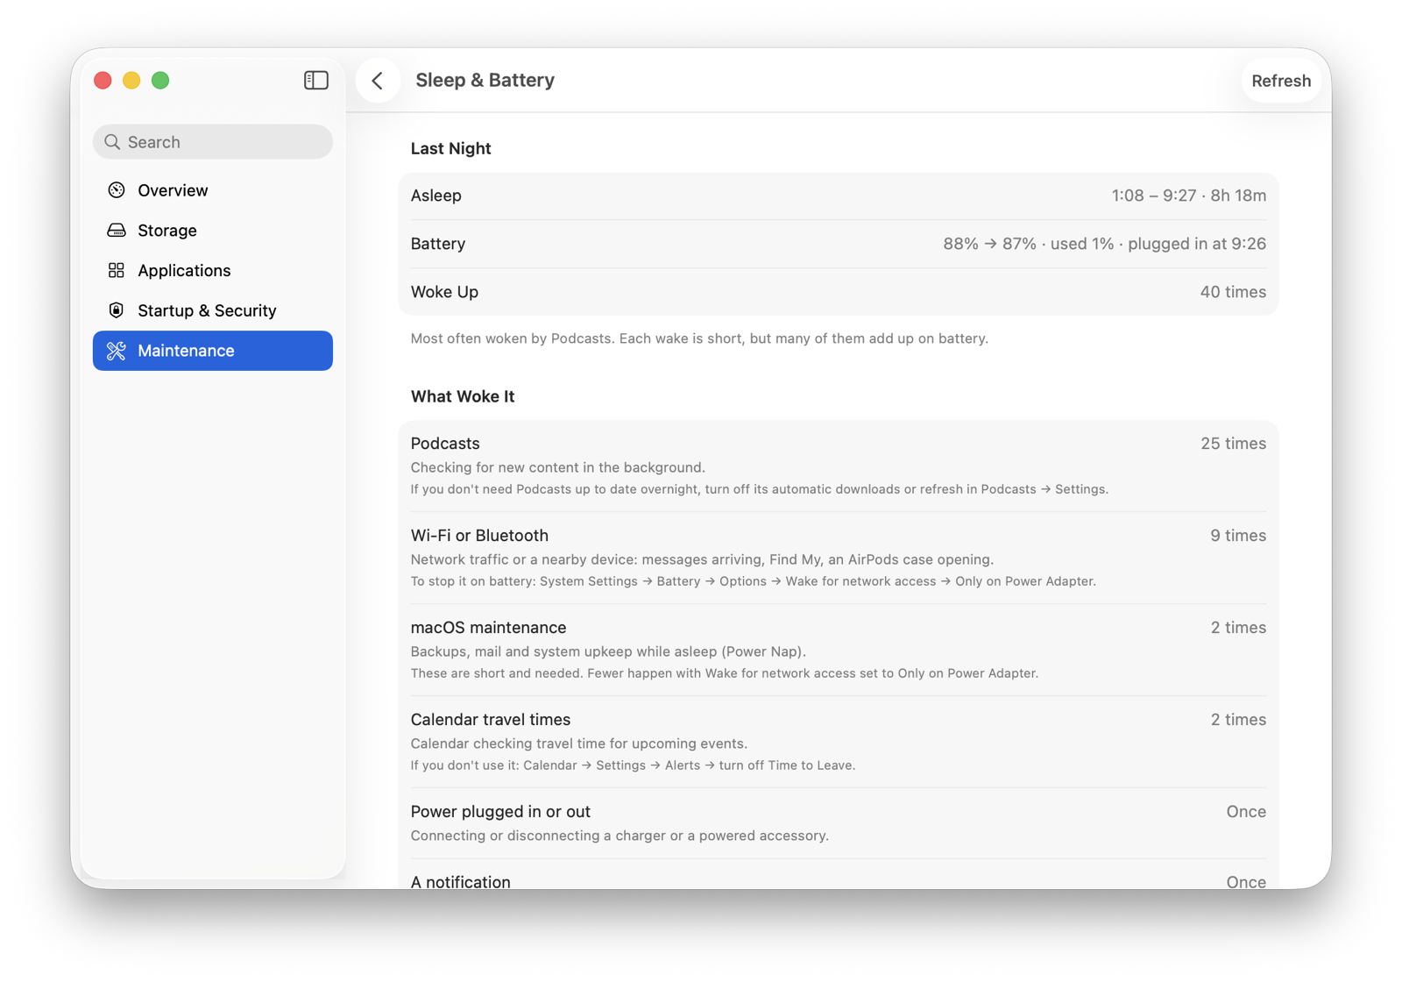Click the Wi-Fi or Bluetooth entry title
1402x982 pixels.
tap(479, 536)
